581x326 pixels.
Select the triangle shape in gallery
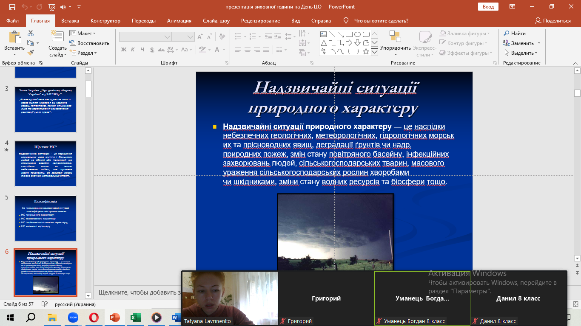pos(323,43)
